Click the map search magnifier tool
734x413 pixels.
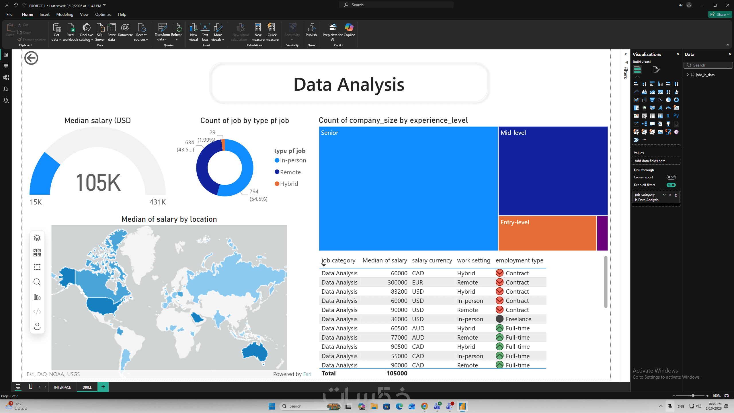coord(37,282)
